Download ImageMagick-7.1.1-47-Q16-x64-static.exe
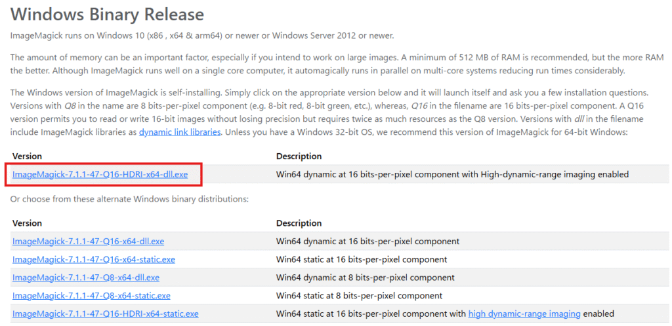The height and width of the screenshot is (326, 672). pyautogui.click(x=93, y=259)
